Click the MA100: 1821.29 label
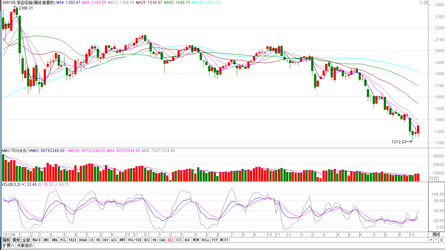 (206, 3)
